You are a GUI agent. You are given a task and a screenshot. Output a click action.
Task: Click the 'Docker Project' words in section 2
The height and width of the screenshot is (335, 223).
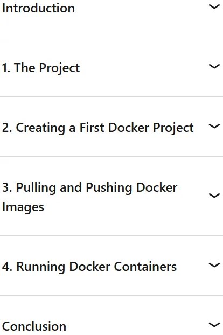tap(151, 128)
